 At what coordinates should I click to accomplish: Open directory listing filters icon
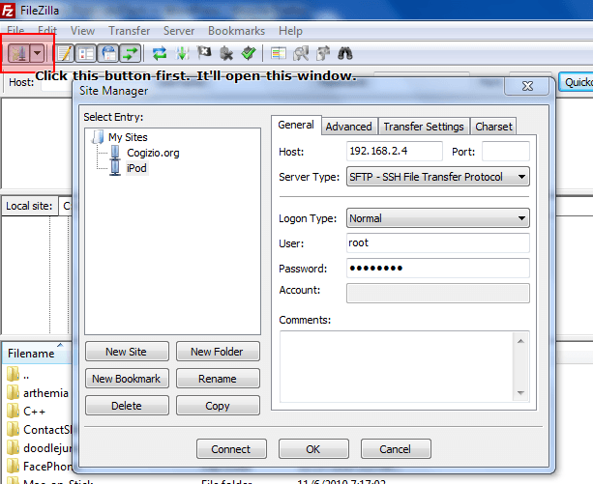(x=279, y=53)
